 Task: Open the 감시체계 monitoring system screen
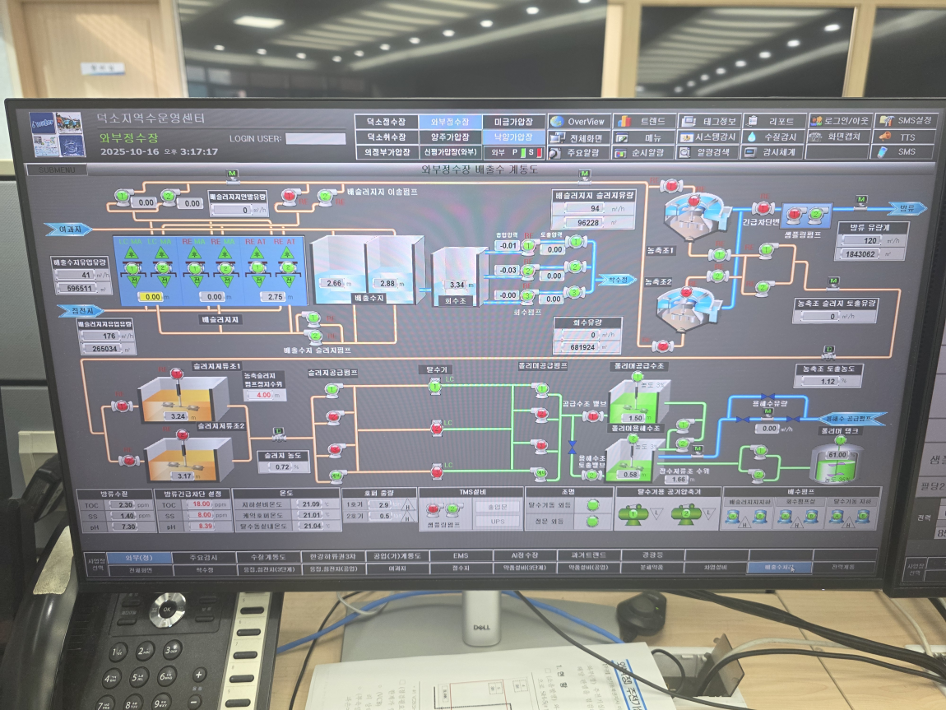click(774, 153)
